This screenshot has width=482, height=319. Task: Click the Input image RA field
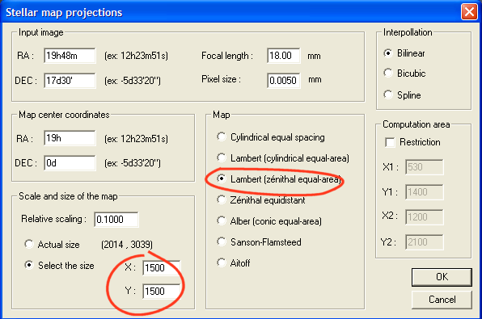click(x=70, y=56)
